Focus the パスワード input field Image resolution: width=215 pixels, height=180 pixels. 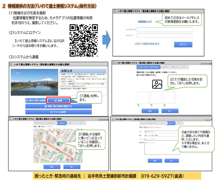tap(165, 36)
